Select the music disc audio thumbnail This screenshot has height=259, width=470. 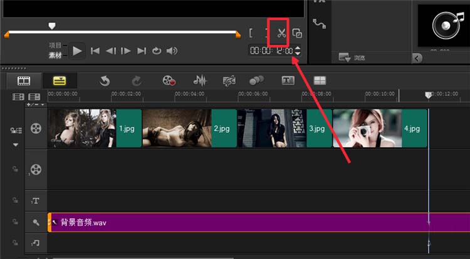click(x=444, y=26)
